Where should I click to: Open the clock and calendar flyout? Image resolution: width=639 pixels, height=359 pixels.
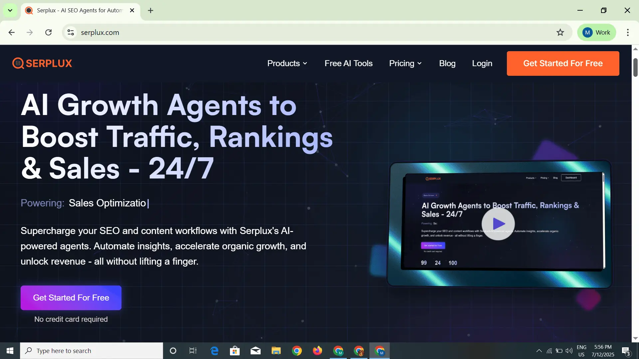tap(603, 351)
